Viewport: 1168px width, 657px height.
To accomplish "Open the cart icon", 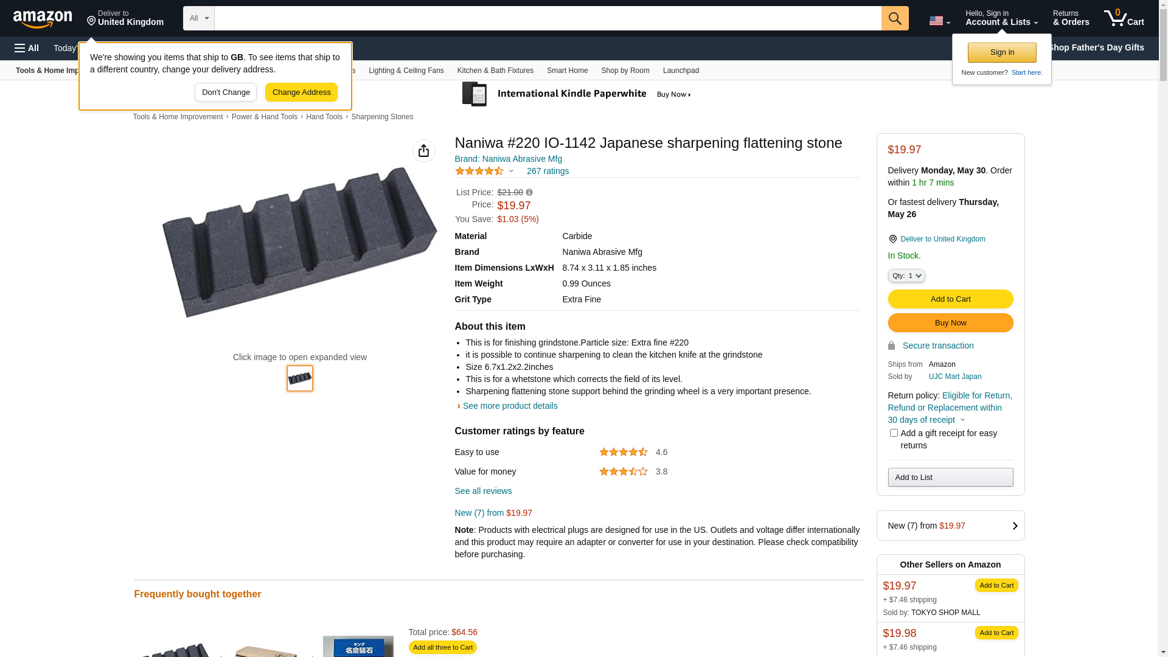I will click(x=1124, y=18).
